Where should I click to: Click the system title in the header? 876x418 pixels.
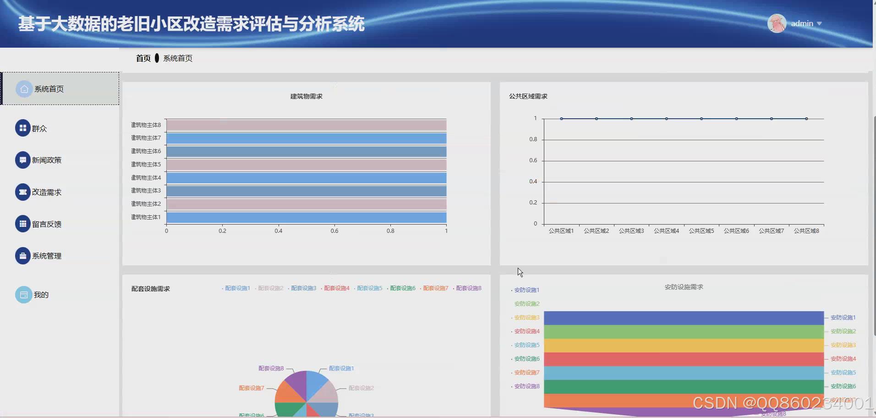[191, 24]
